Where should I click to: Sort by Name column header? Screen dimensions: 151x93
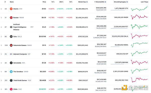(12, 2)
